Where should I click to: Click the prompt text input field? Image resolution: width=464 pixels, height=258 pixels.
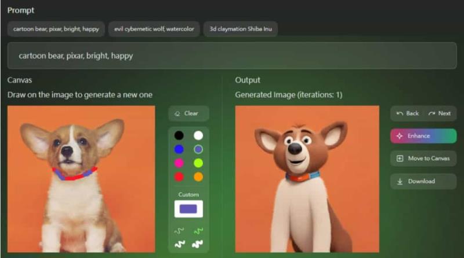point(232,56)
